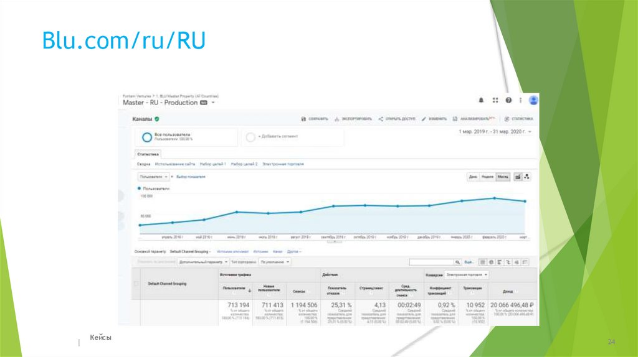Open Default Channel Grouping primary dimension dropdown
Screen dimensions: 638x357
(x=190, y=252)
